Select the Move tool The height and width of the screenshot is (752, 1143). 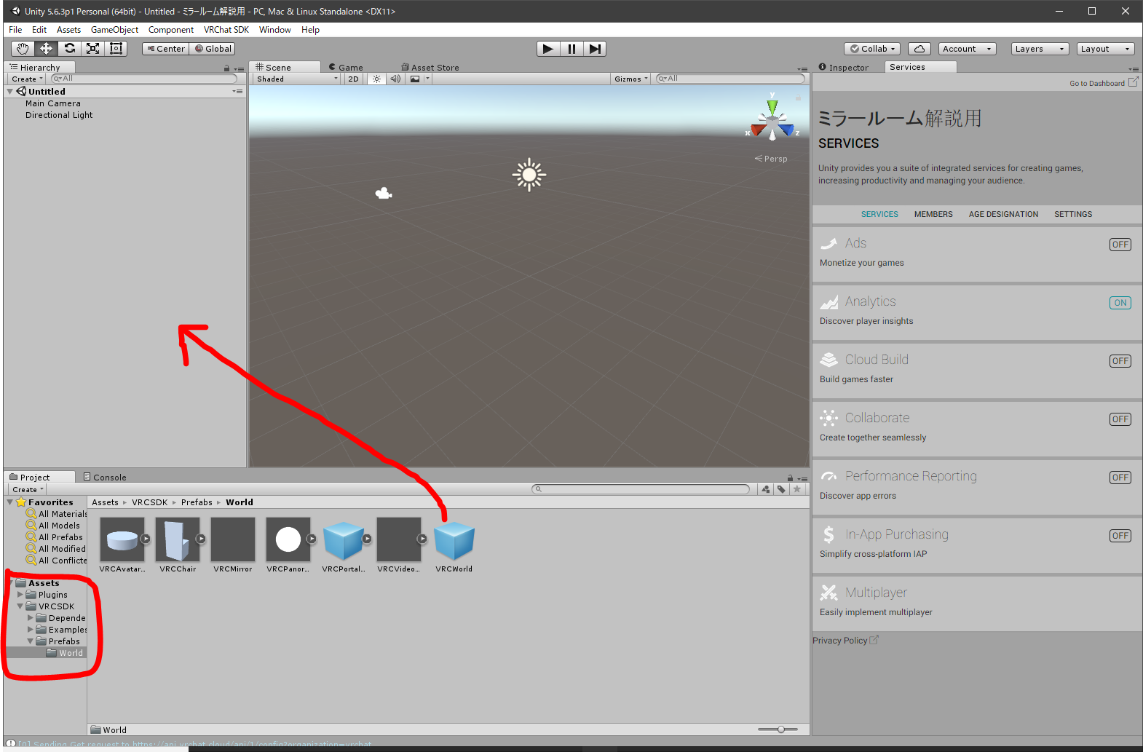[46, 49]
